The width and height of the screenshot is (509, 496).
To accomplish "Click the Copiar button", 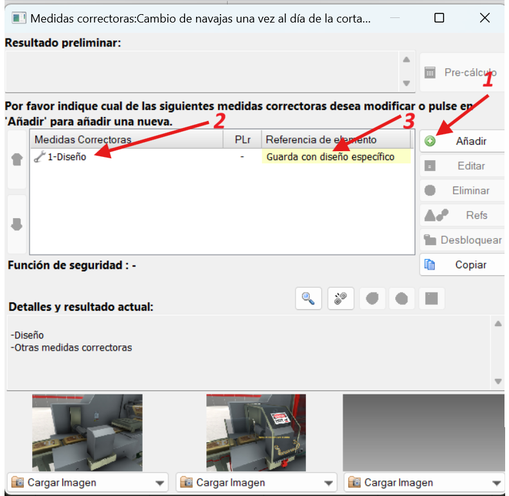I will 463,264.
